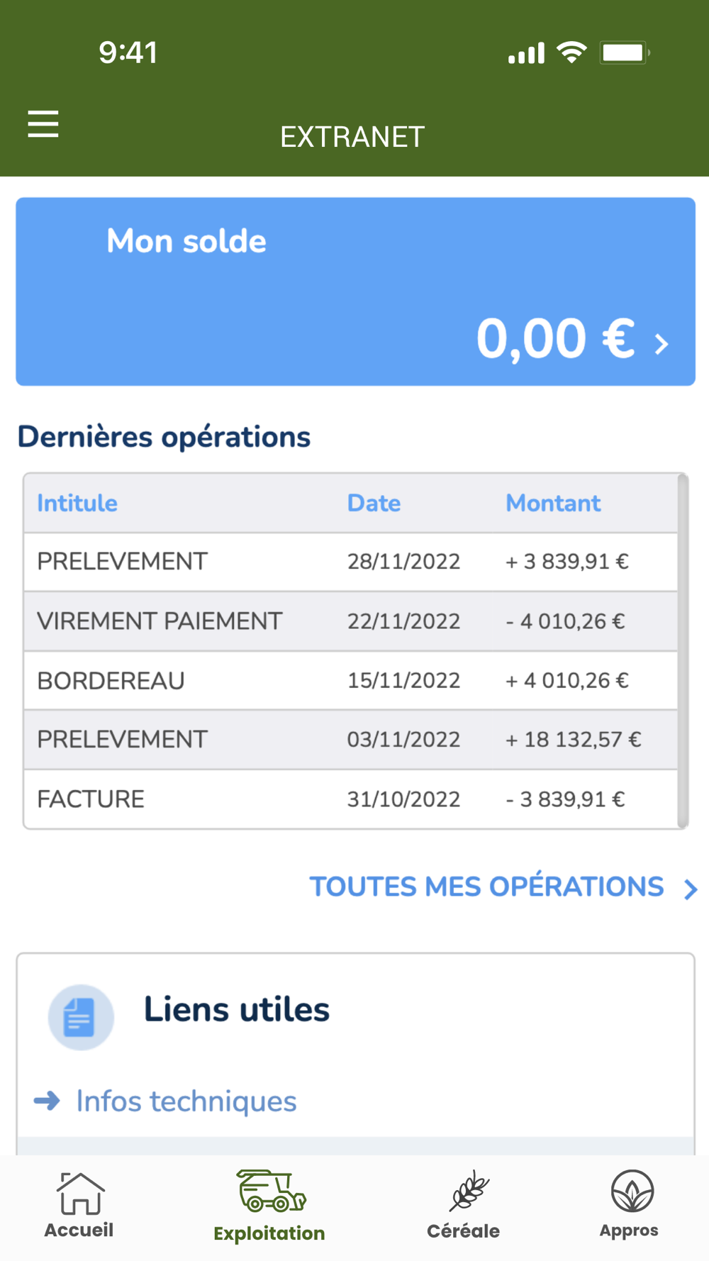The height and width of the screenshot is (1261, 709).
Task: Click the Liens utiles document icon
Action: pos(81,1017)
